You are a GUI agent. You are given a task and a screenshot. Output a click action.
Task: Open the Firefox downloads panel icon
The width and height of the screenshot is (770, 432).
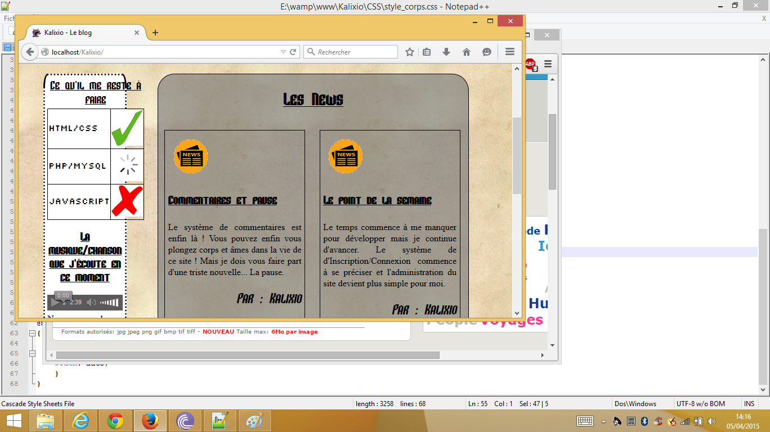446,51
